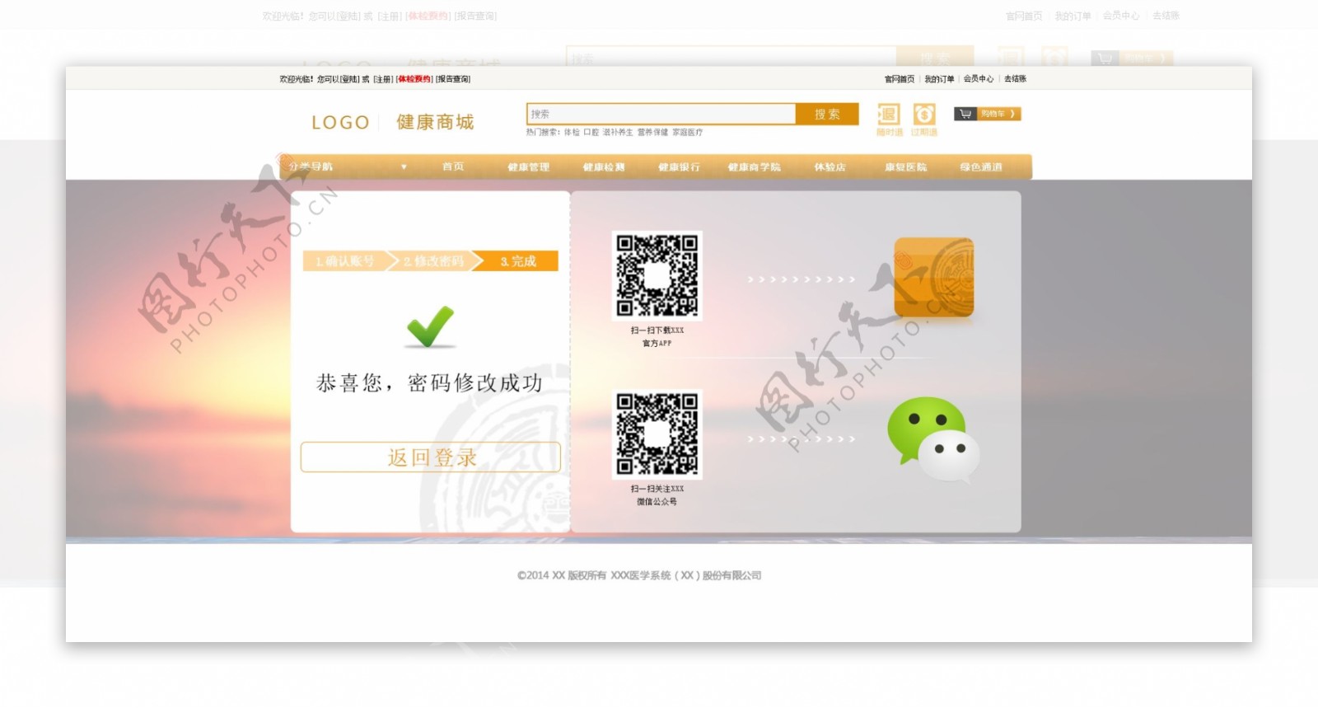Click the 登陆 link in top bar
The width and height of the screenshot is (1318, 708).
351,79
